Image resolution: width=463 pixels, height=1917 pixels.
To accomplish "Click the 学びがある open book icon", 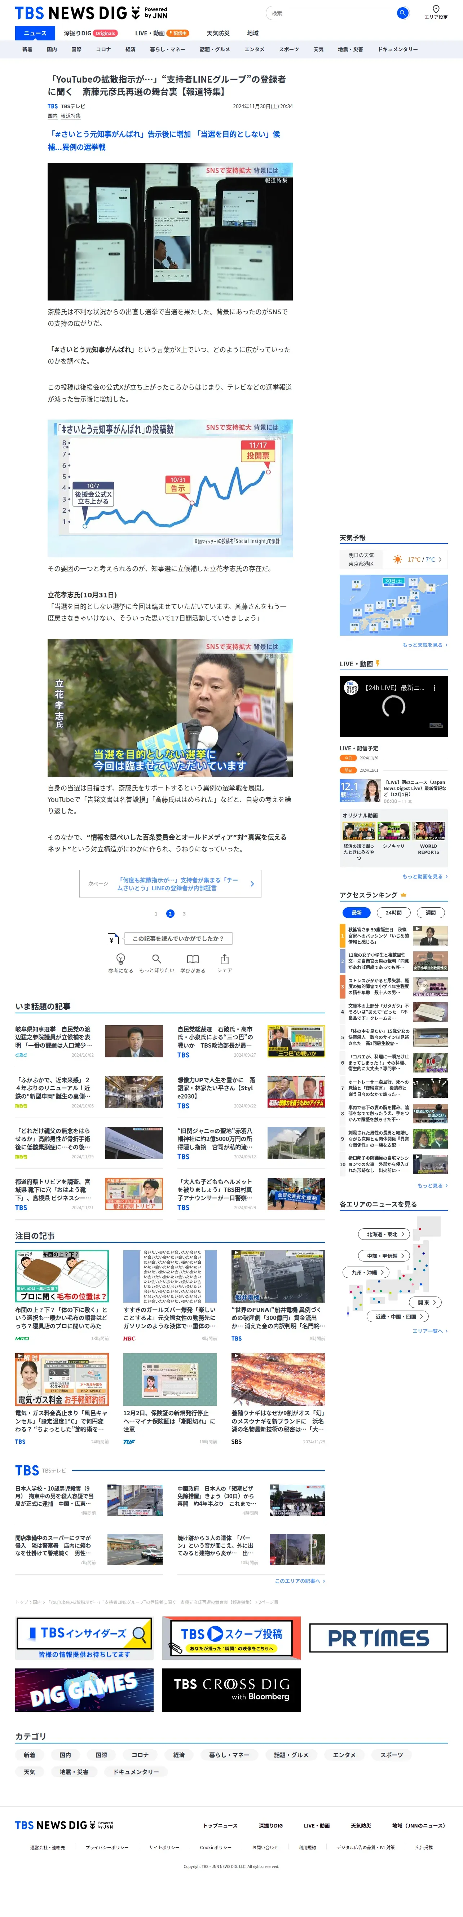I will 193,958.
